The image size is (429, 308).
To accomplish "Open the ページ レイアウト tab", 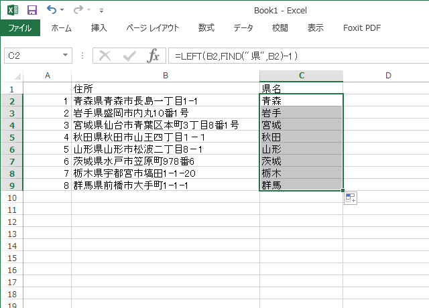I will tap(153, 28).
